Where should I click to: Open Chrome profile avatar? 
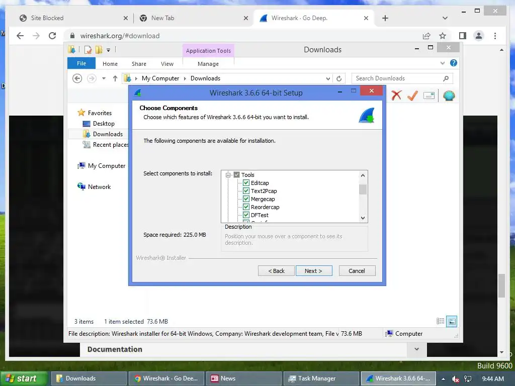pyautogui.click(x=479, y=36)
